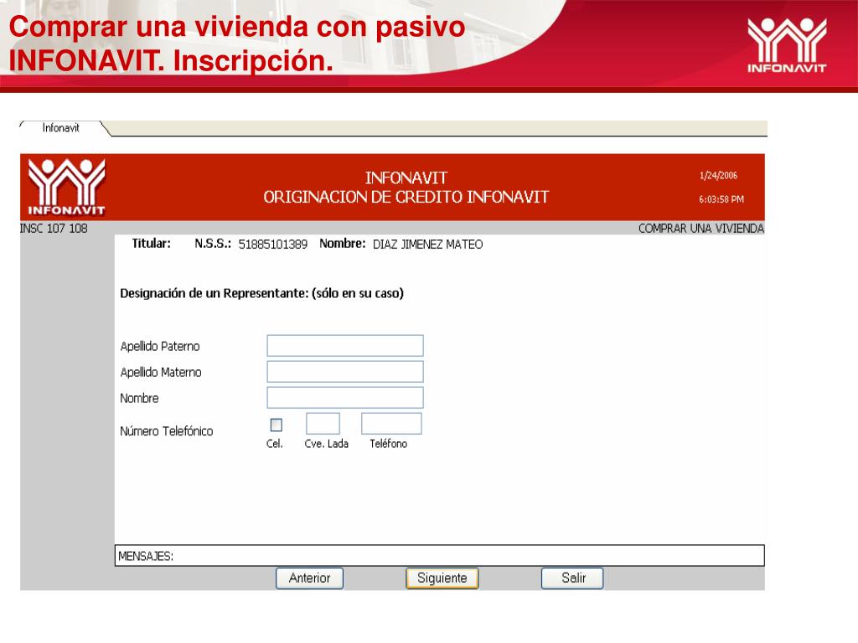Image resolution: width=858 pixels, height=643 pixels.
Task: Click the MENSAJES message bar
Action: coord(439,556)
